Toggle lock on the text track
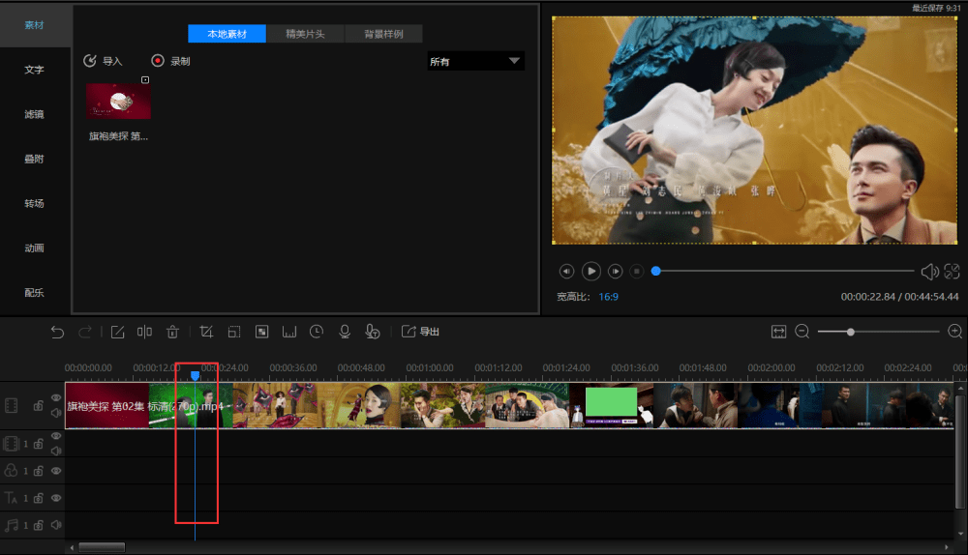The width and height of the screenshot is (968, 555). pyautogui.click(x=39, y=498)
